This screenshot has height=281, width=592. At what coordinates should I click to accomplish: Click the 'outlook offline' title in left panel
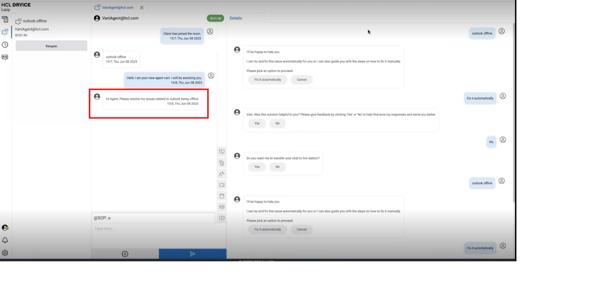35,21
